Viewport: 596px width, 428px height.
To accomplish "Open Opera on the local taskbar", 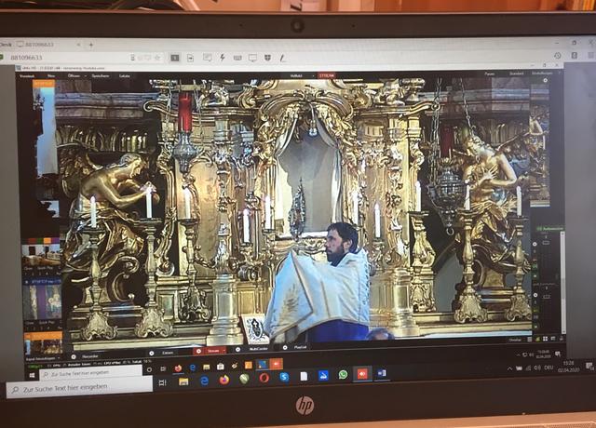I will pos(264,378).
